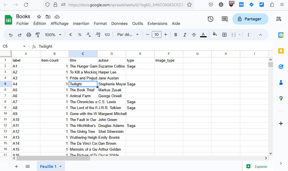Open the browser extensions puzzle icon
288x171 pixels.
[x=272, y=5]
